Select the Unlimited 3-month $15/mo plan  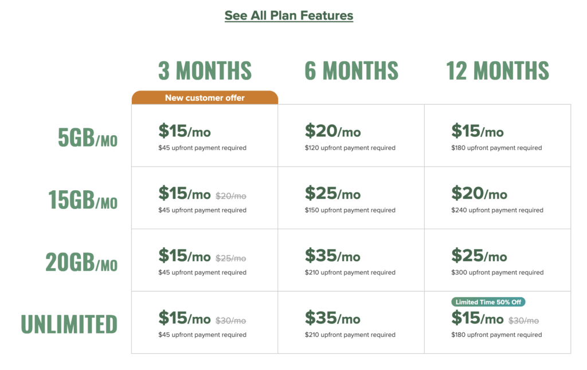pyautogui.click(x=205, y=322)
